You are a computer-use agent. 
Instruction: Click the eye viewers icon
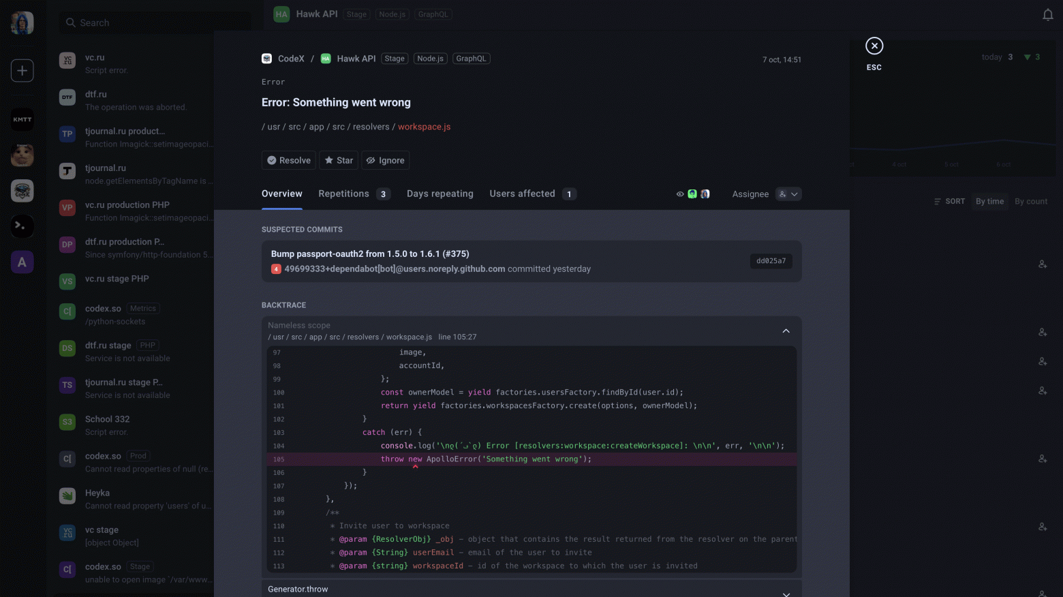coord(680,194)
